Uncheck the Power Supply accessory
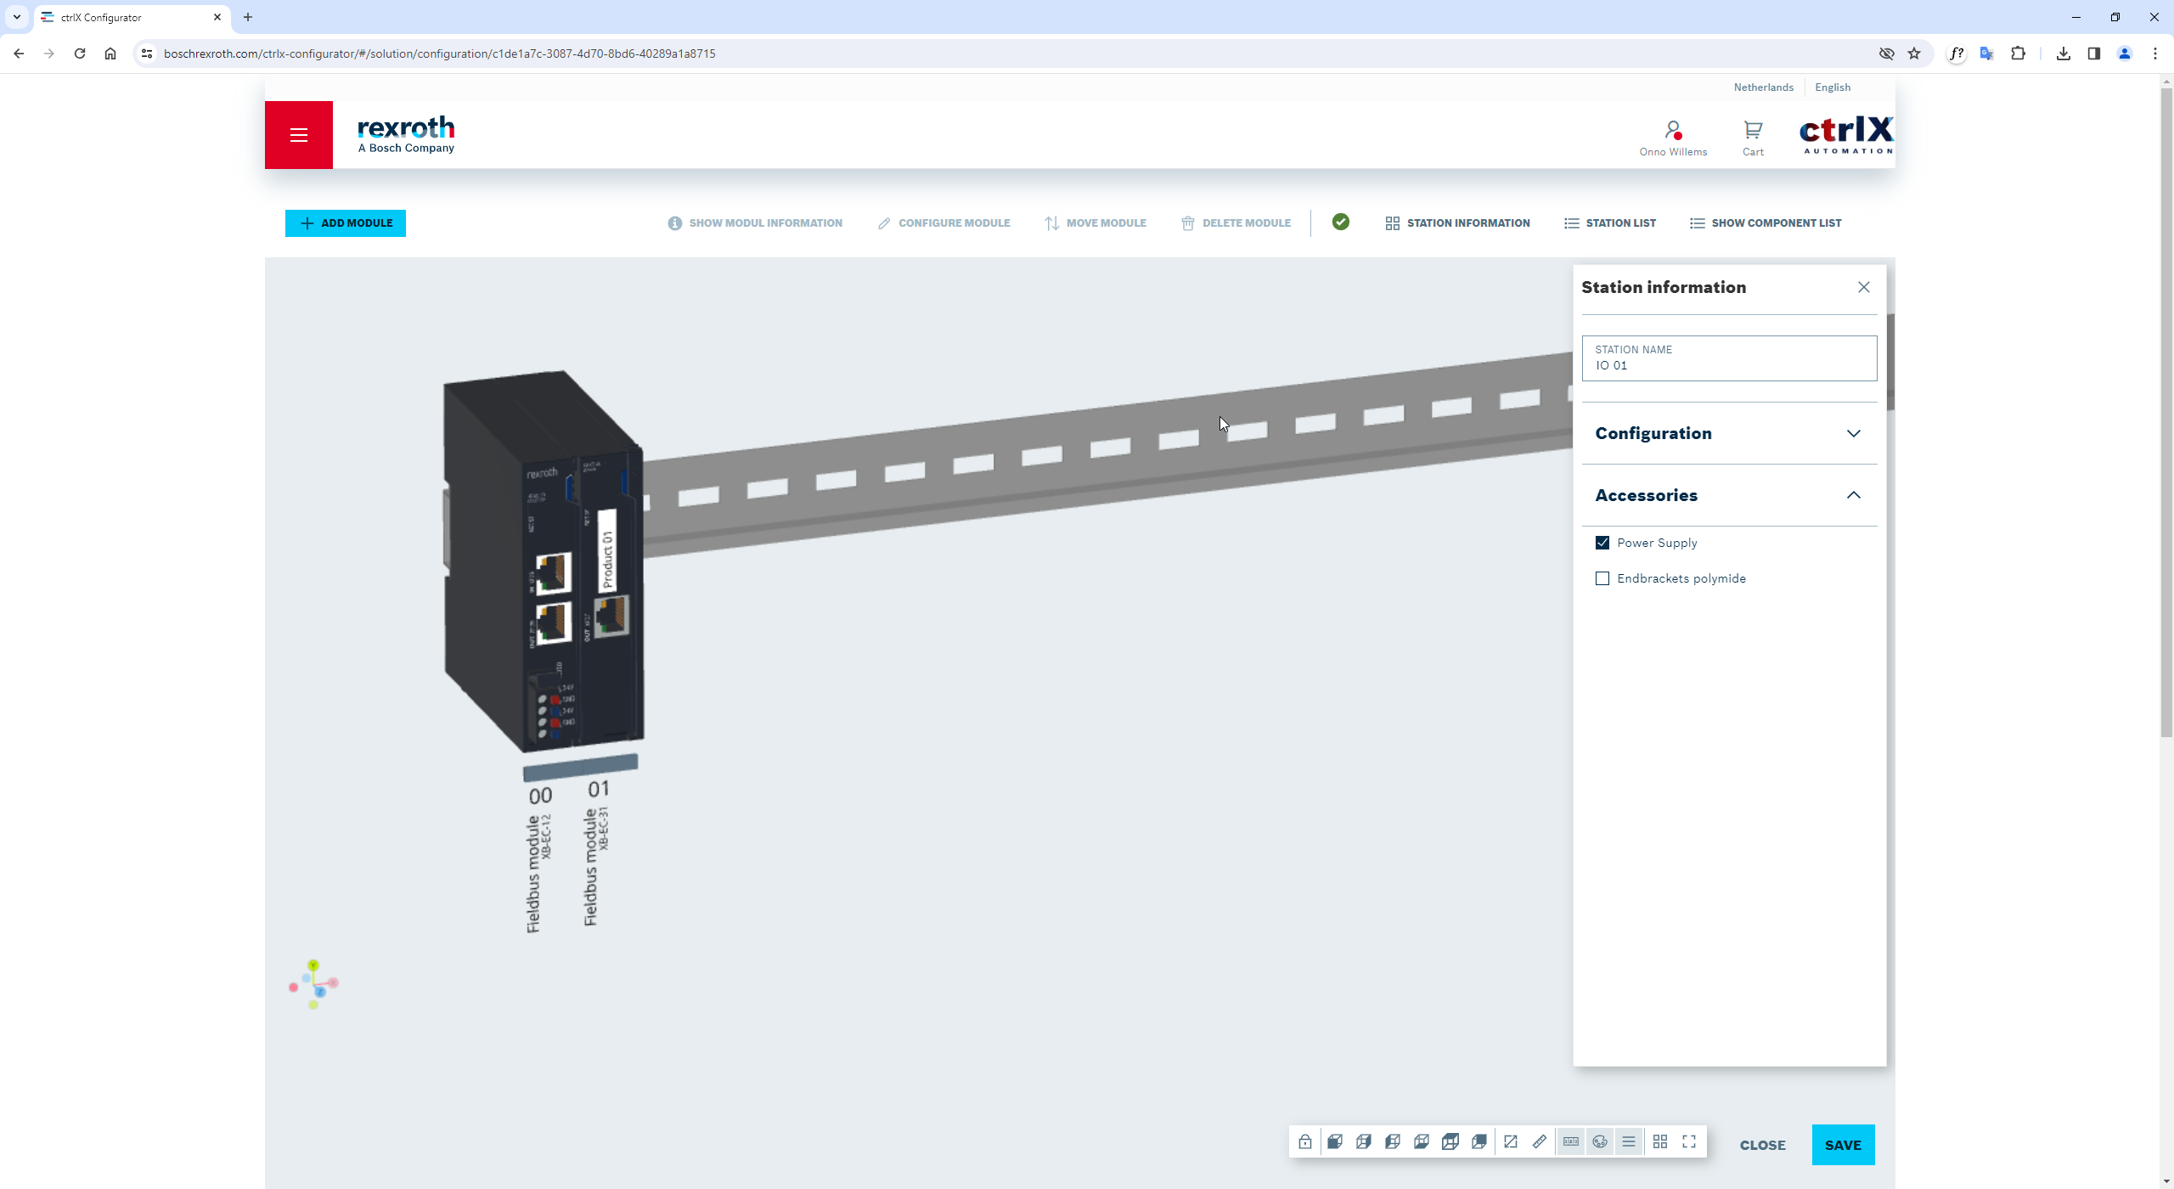The image size is (2174, 1189). point(1602,543)
